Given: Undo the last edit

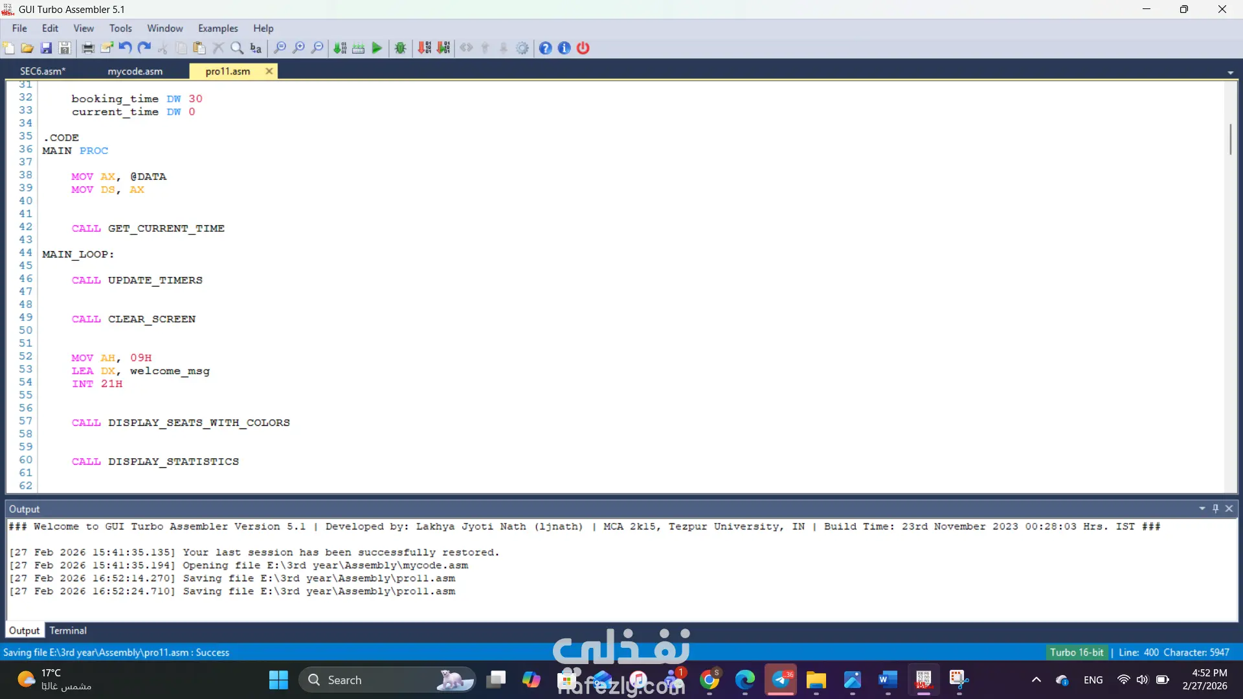Looking at the screenshot, I should (x=126, y=48).
